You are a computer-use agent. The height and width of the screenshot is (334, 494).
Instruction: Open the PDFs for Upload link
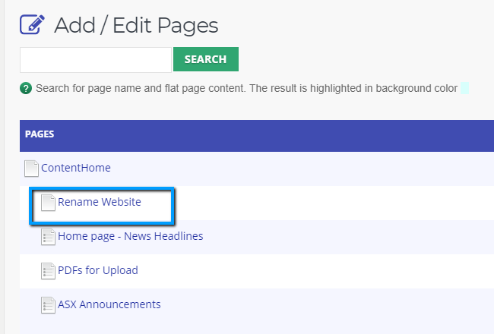click(98, 270)
